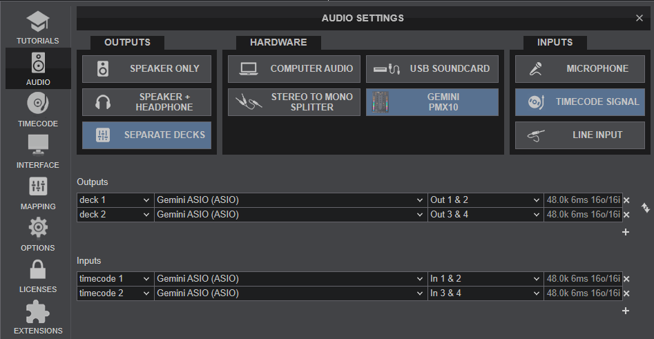654x339 pixels.
Task: Go to Interface settings in sidebar
Action: tap(37, 152)
